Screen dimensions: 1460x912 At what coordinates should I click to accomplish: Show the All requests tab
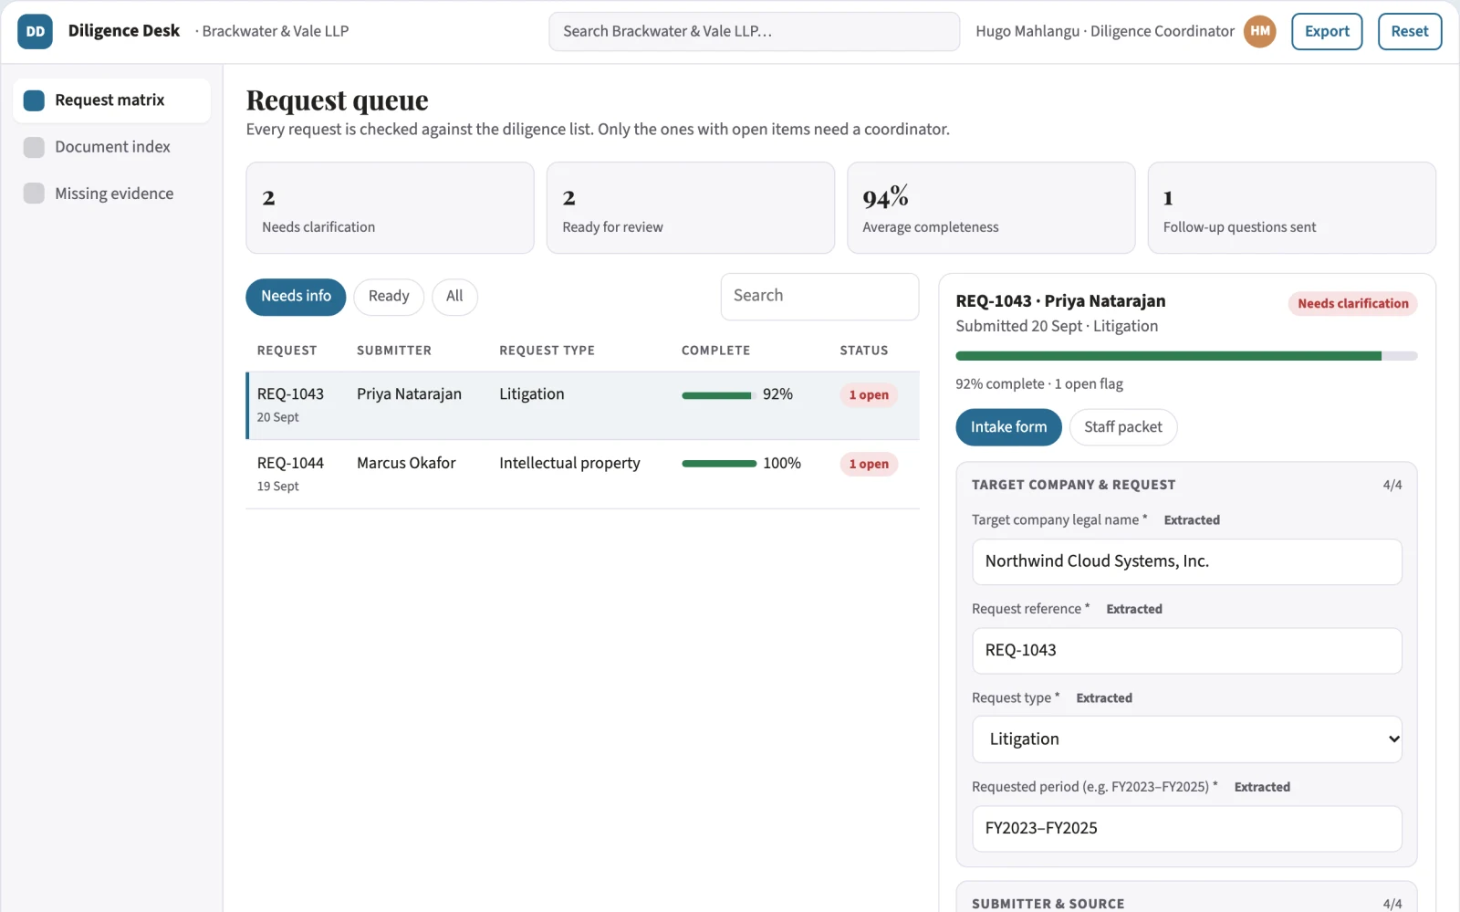454,297
